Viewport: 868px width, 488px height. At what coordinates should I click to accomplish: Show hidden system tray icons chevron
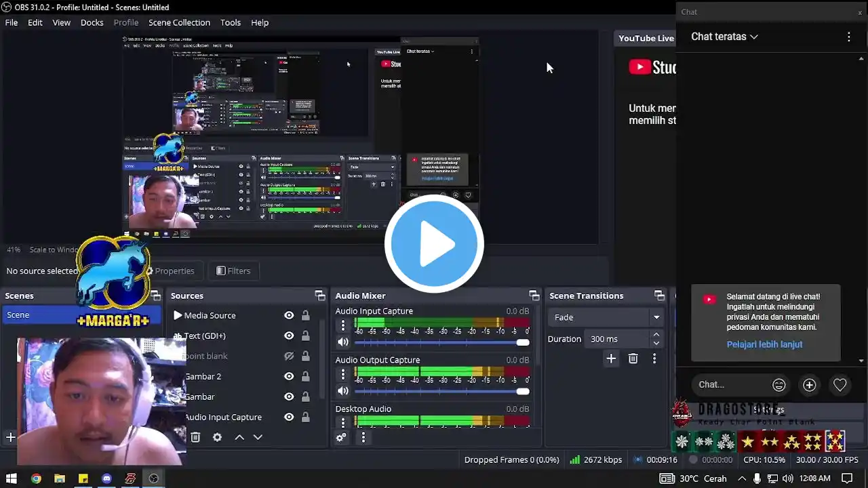tap(742, 479)
